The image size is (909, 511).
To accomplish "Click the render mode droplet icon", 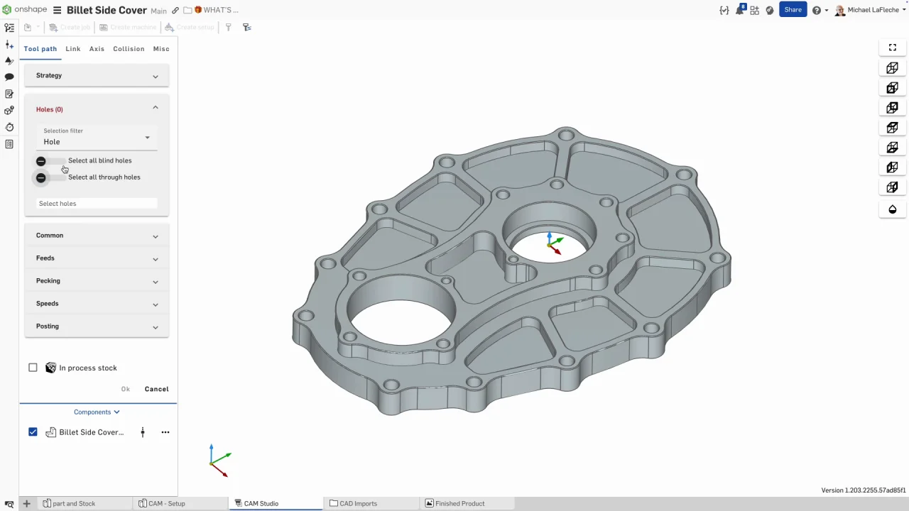I will [893, 209].
